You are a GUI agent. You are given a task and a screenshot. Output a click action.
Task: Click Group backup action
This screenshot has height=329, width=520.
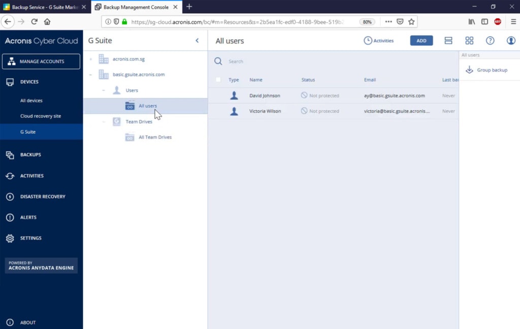point(487,70)
